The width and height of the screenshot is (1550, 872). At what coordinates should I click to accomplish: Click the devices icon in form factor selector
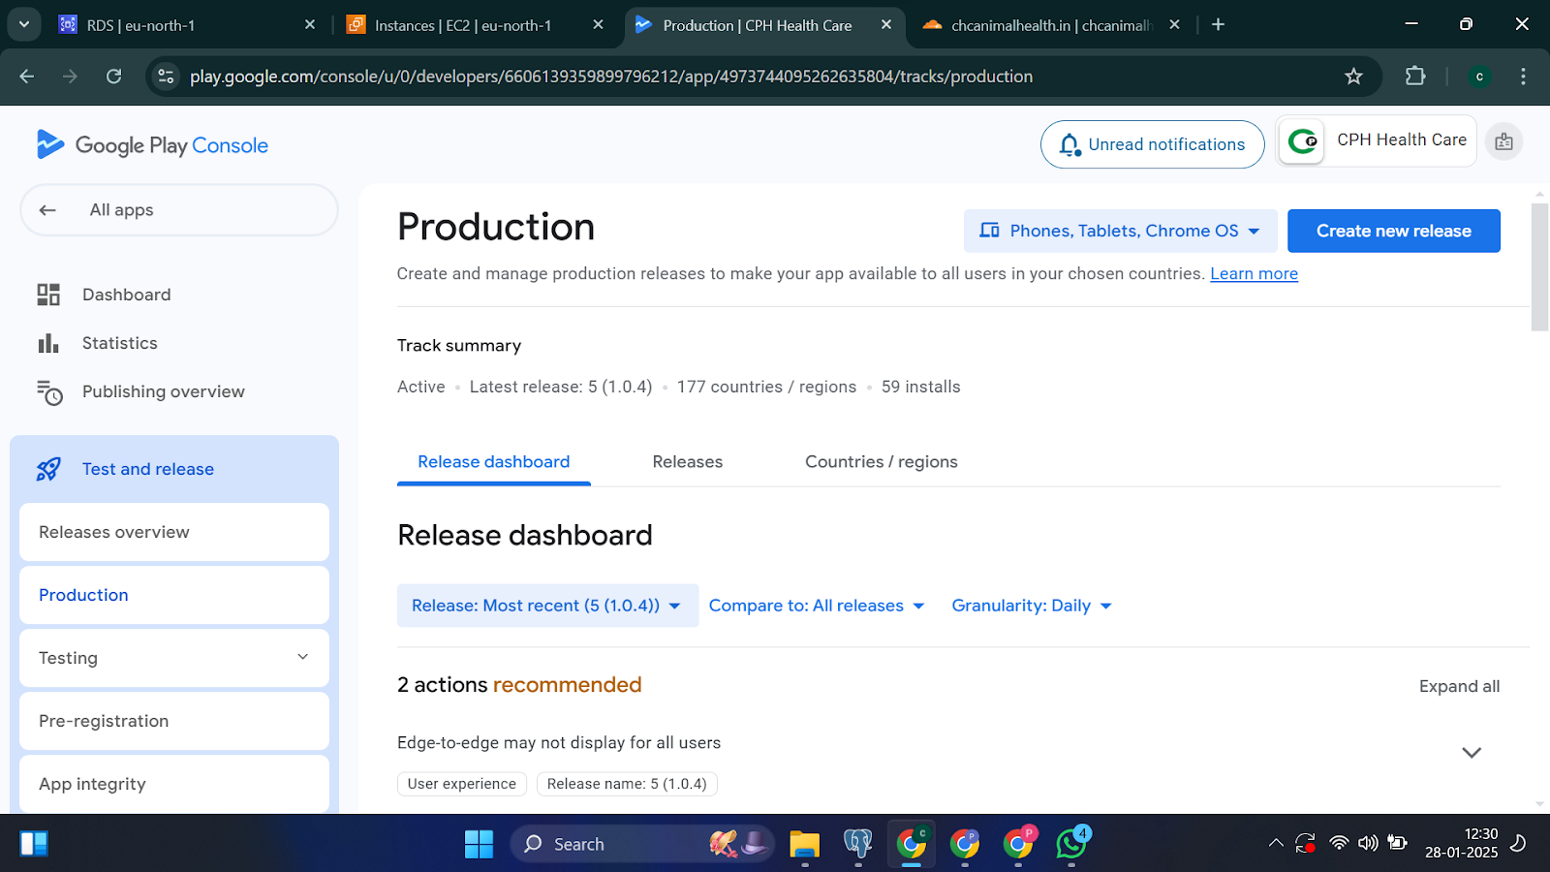point(989,231)
